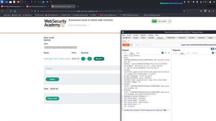The image size is (216, 121).
Task: Open the Firefox home page button
Action: [15, 11]
